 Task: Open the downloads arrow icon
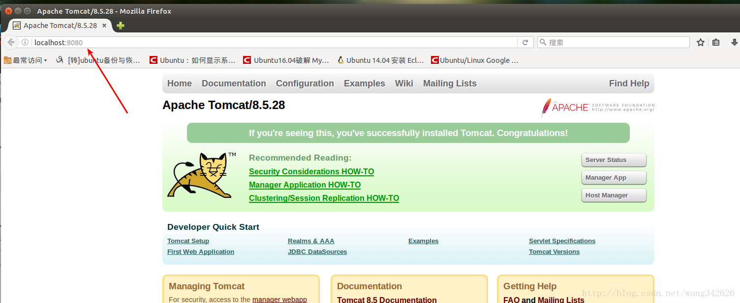point(735,43)
